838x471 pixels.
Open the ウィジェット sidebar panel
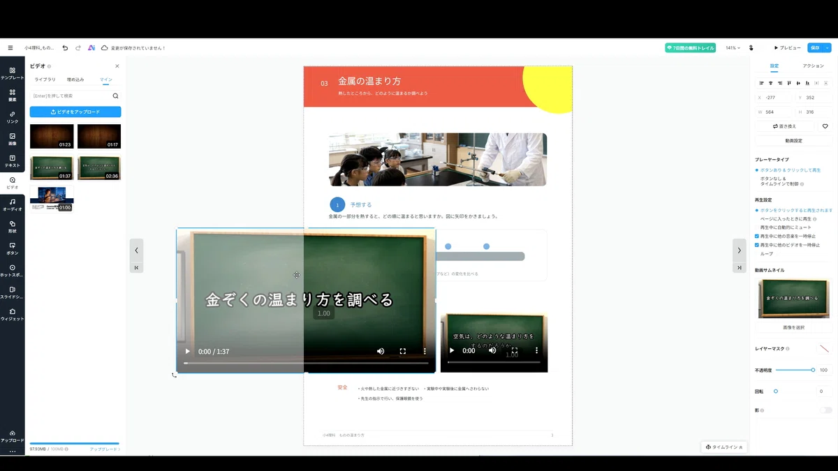13,315
